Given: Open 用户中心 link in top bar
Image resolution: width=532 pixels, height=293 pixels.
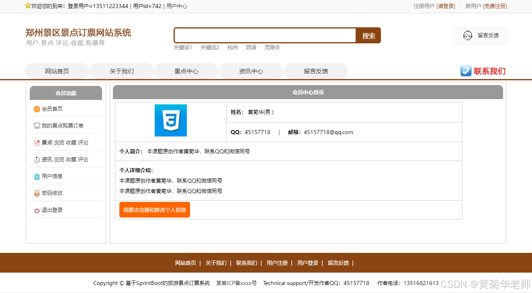Looking at the screenshot, I should click(177, 6).
